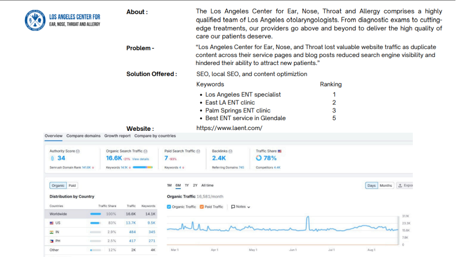Open the https://www.laent.com/ link
The width and height of the screenshot is (457, 257).
[229, 128]
